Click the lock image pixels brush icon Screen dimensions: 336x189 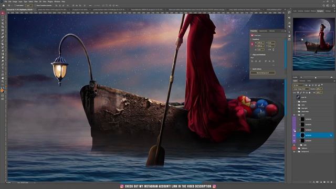301,92
